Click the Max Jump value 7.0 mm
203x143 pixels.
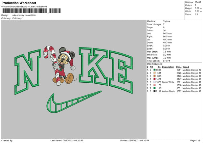pos(167,58)
